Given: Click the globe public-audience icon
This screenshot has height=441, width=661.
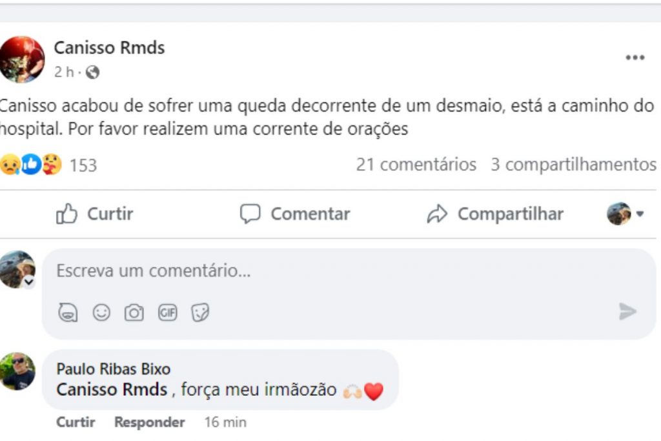Looking at the screenshot, I should pos(92,73).
